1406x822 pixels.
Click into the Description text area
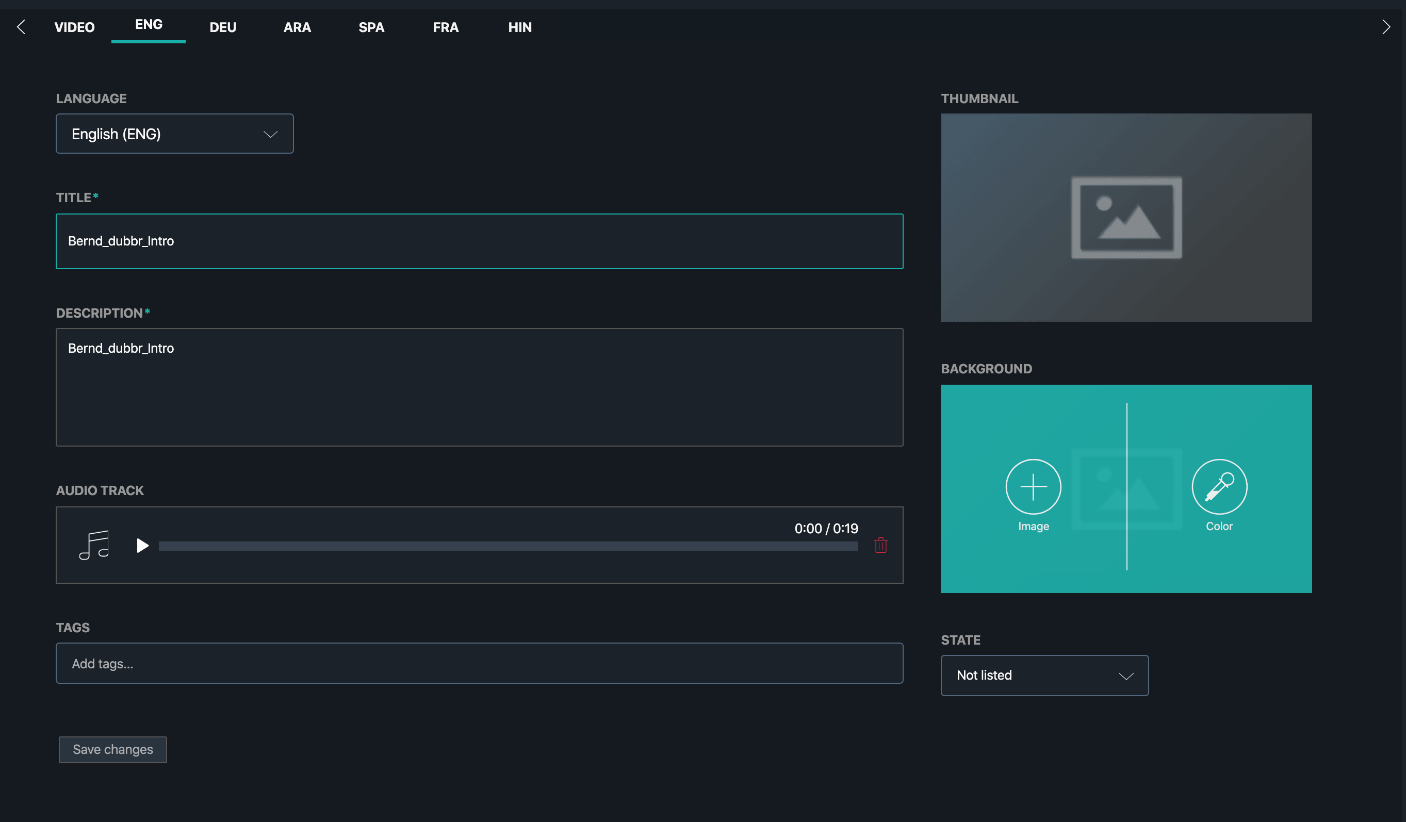(x=479, y=387)
